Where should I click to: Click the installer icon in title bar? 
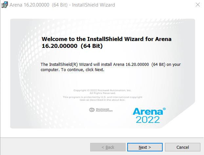click(x=5, y=5)
